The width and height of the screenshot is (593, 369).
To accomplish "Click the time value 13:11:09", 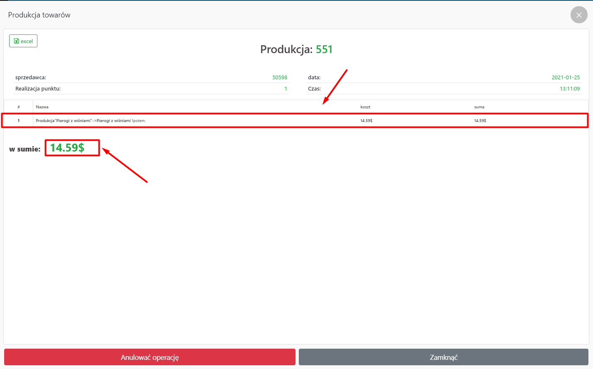I will point(569,89).
